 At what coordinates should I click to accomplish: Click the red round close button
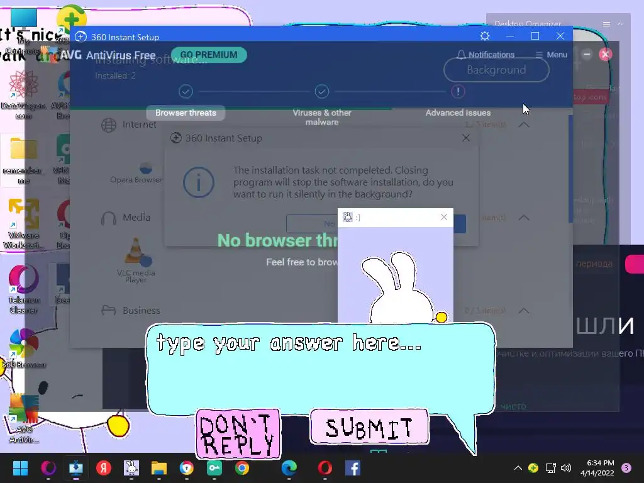(606, 54)
